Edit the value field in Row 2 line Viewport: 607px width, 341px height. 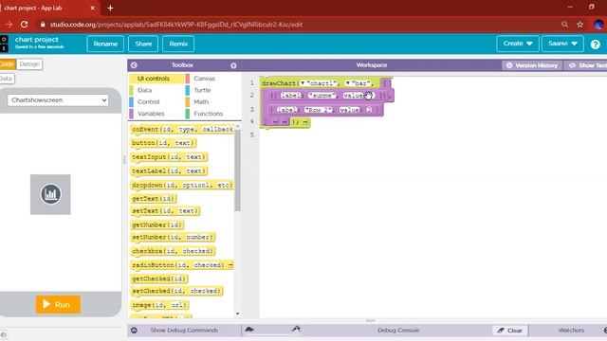click(x=369, y=110)
